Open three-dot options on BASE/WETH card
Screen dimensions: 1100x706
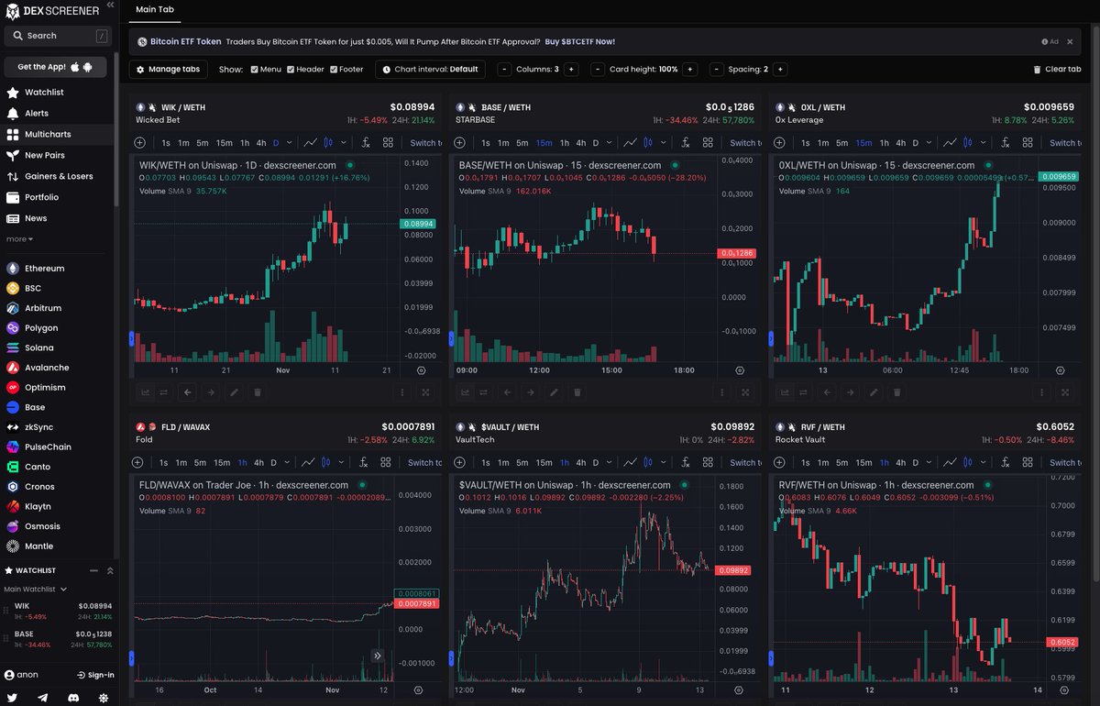coord(723,392)
